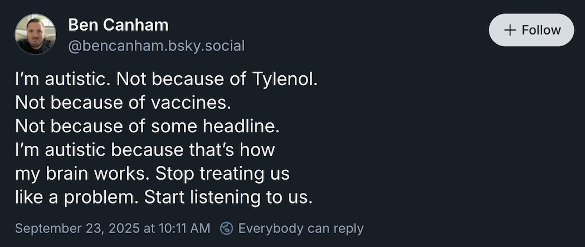This screenshot has width=585, height=247.
Task: Open the @bencanham.bsky.social handle link
Action: 156,46
